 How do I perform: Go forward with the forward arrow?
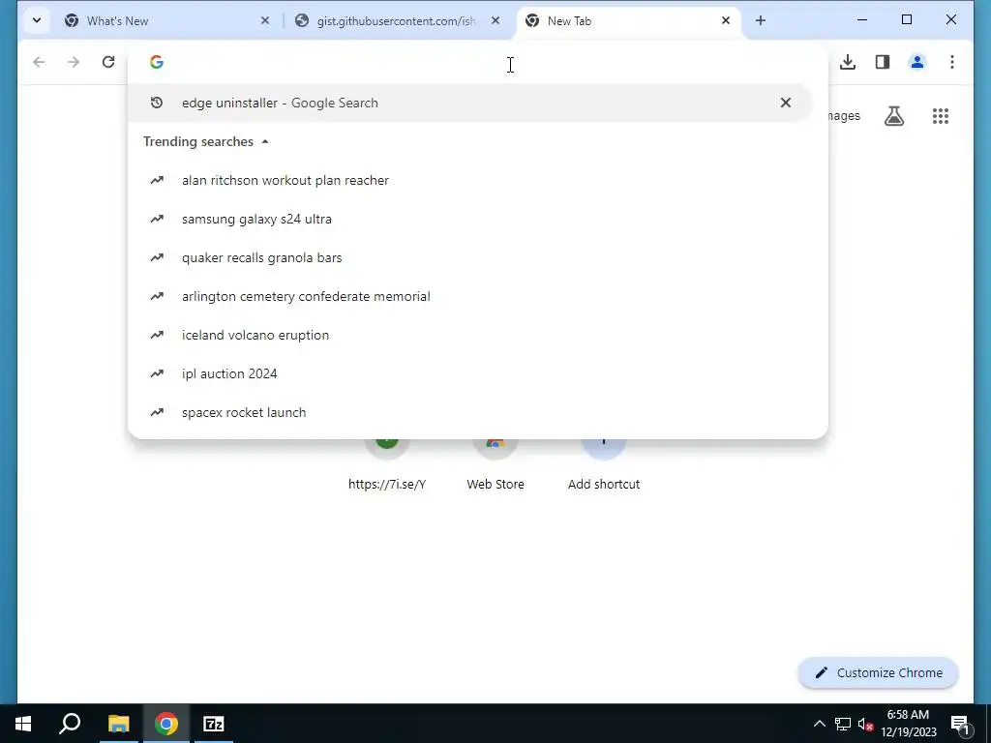pos(74,62)
